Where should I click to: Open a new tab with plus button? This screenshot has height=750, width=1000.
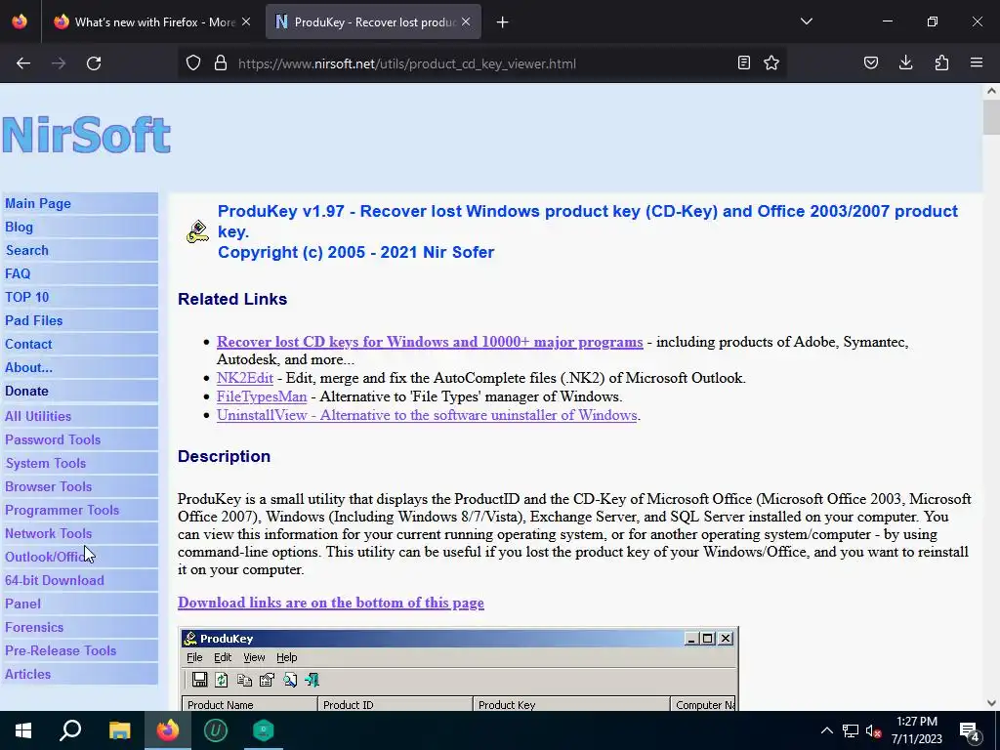(503, 22)
